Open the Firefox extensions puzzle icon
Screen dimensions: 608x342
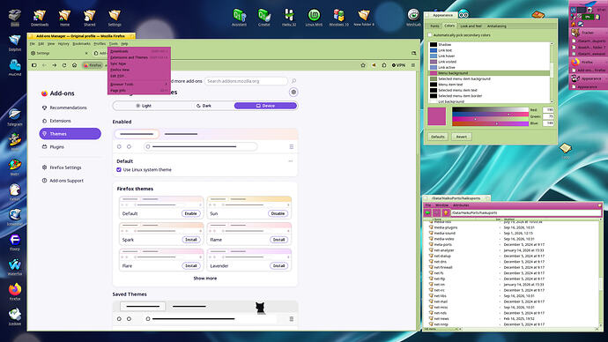pyautogui.click(x=384, y=65)
